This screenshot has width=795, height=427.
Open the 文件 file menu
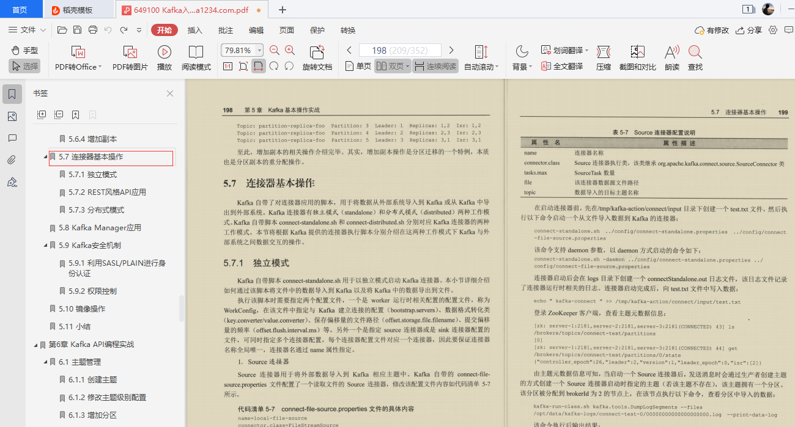point(28,30)
